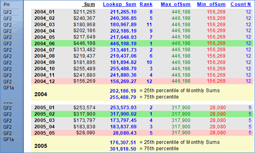Select the 2004_01 row label
Screen dimensions: 255x153
click(x=44, y=12)
